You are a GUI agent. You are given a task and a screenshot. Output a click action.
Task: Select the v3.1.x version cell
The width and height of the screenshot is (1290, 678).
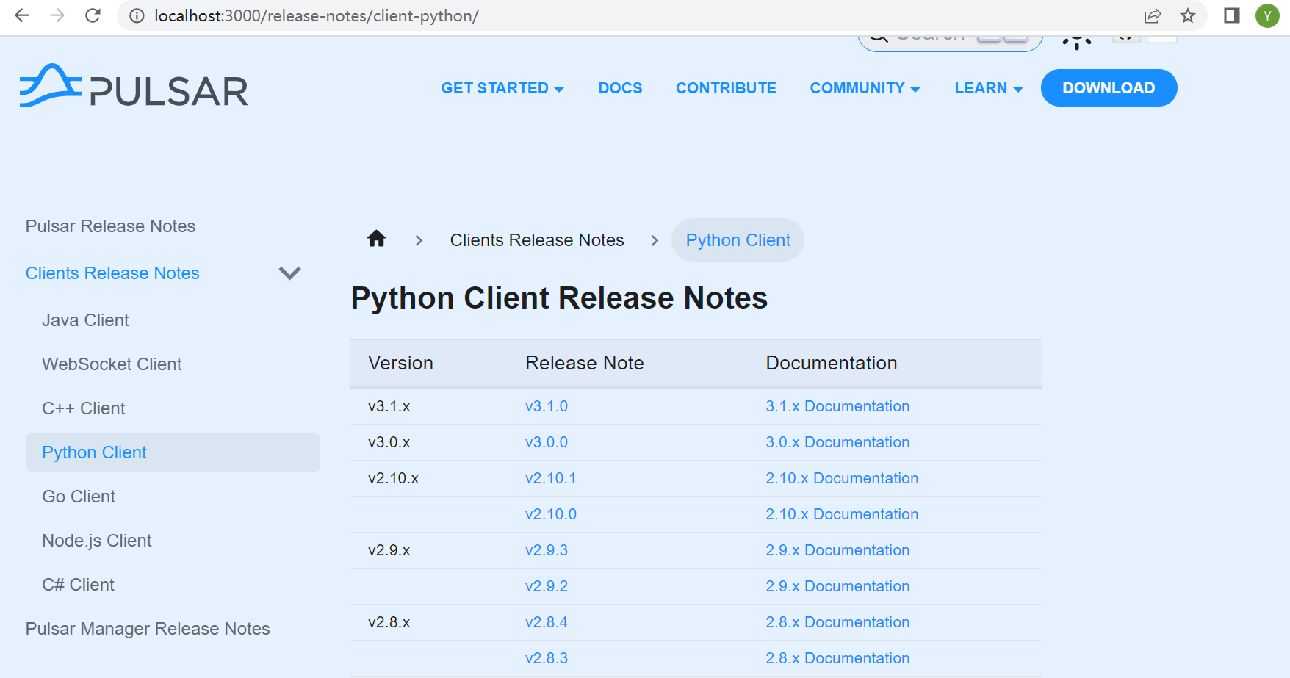pyautogui.click(x=389, y=406)
